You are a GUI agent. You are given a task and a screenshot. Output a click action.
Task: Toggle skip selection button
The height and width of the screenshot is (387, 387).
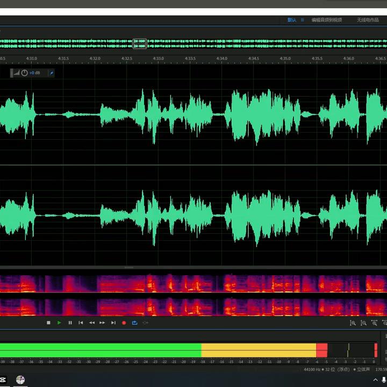tap(145, 322)
